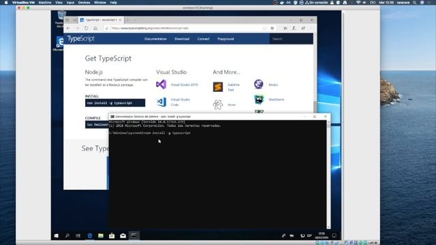Open Windows taskbar search

(67, 235)
